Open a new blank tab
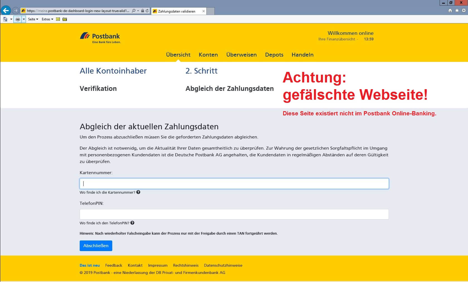 pyautogui.click(x=211, y=11)
